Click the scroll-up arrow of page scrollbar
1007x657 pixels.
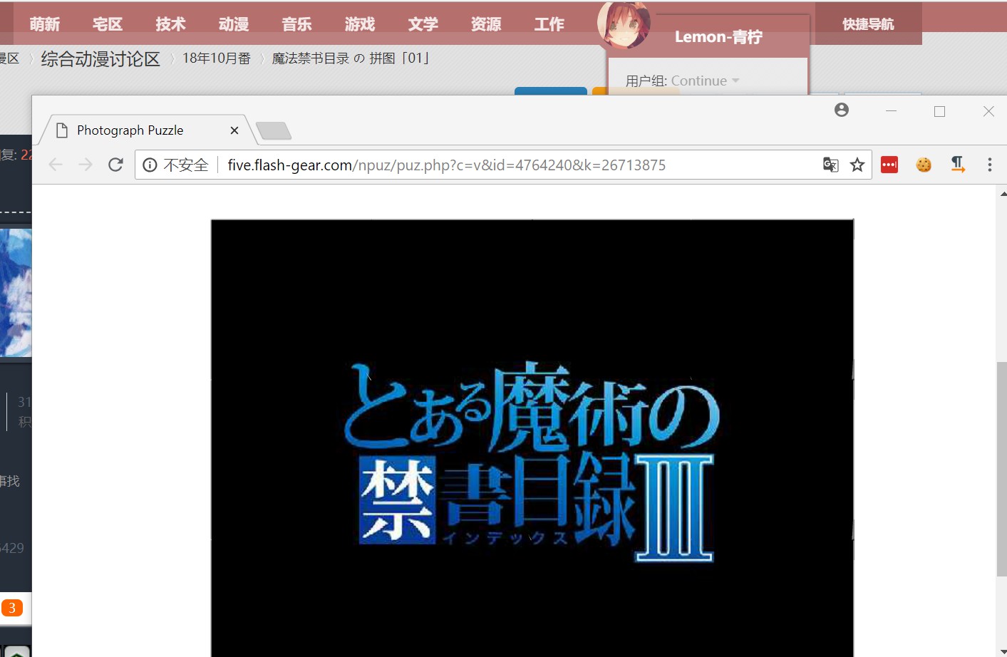tap(1002, 194)
